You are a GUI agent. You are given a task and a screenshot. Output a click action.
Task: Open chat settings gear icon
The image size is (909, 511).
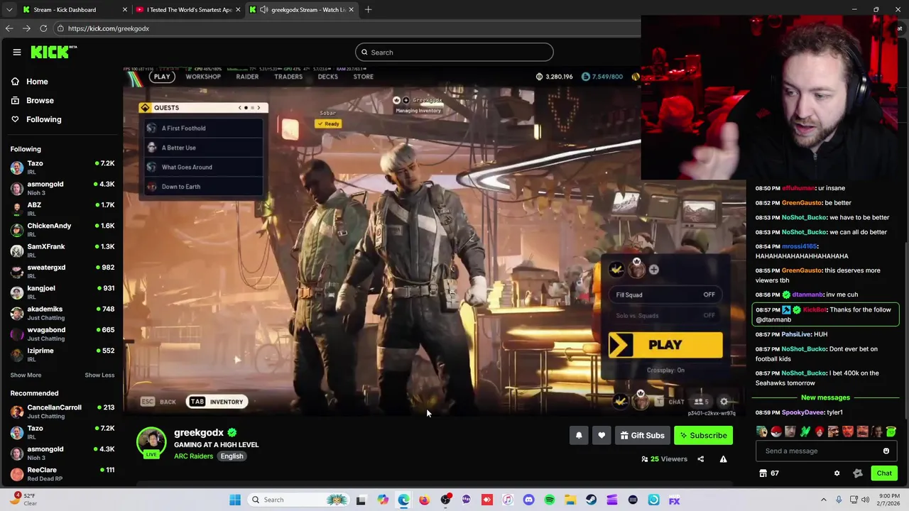(837, 473)
